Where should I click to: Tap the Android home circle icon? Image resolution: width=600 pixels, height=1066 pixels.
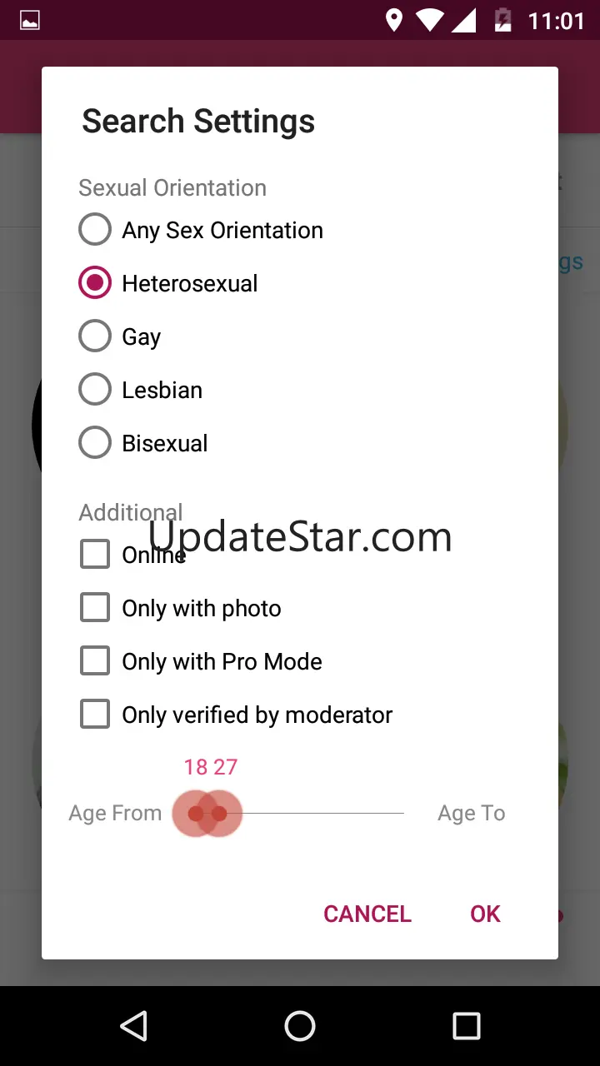300,1026
